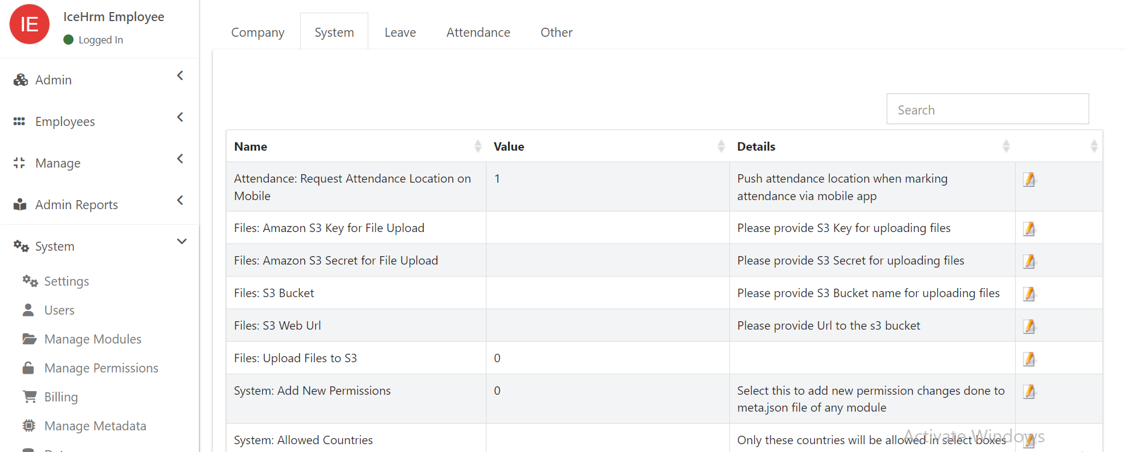The width and height of the screenshot is (1126, 452).
Task: Click the Manage Modules folder icon
Action: (x=30, y=339)
